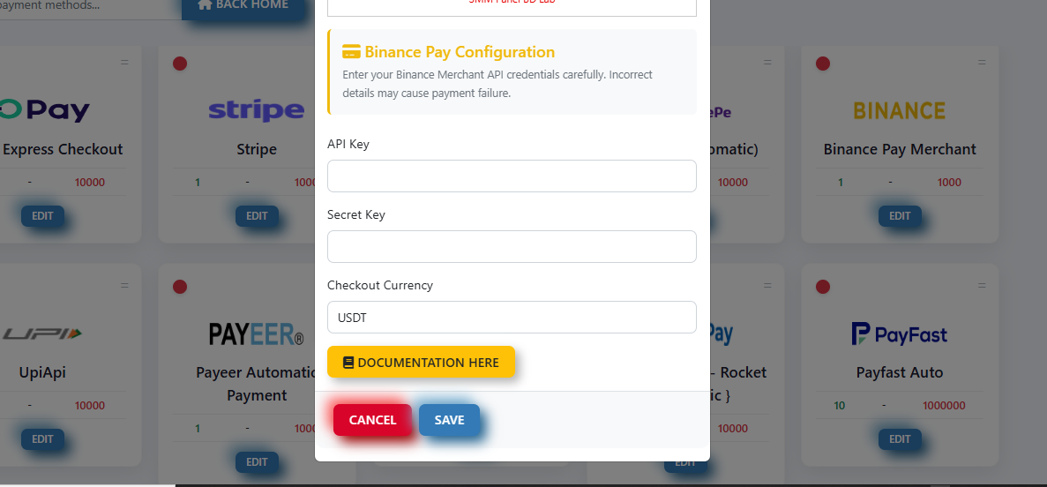Open the Documentation Here button
The width and height of the screenshot is (1047, 487).
(x=421, y=362)
